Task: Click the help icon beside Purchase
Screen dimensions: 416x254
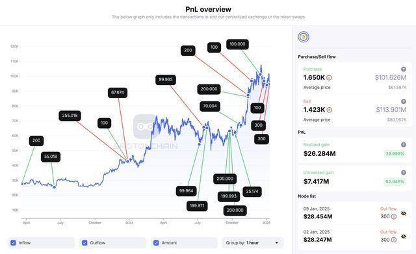Action: [x=403, y=70]
